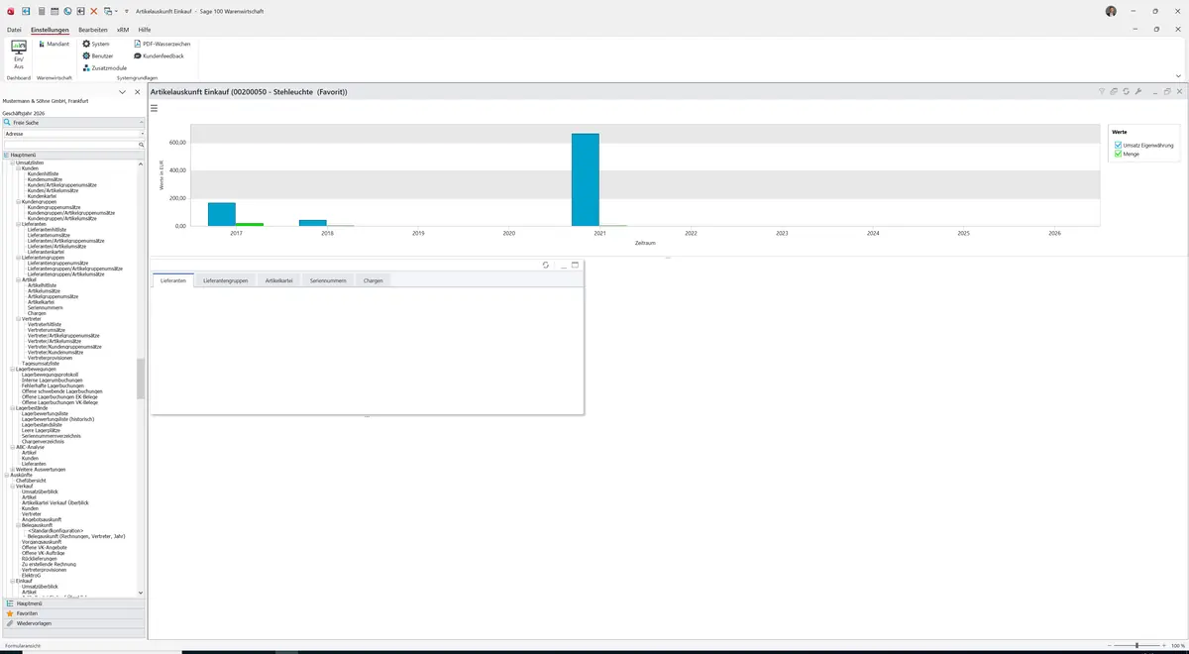Open the xRM ribbon tab
This screenshot has width=1189, height=654.
123,30
